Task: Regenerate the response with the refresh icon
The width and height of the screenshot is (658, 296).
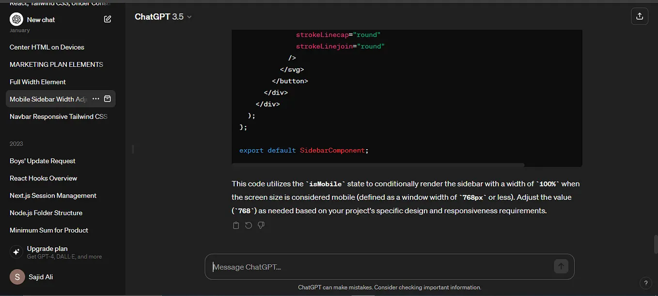Action: [x=249, y=225]
